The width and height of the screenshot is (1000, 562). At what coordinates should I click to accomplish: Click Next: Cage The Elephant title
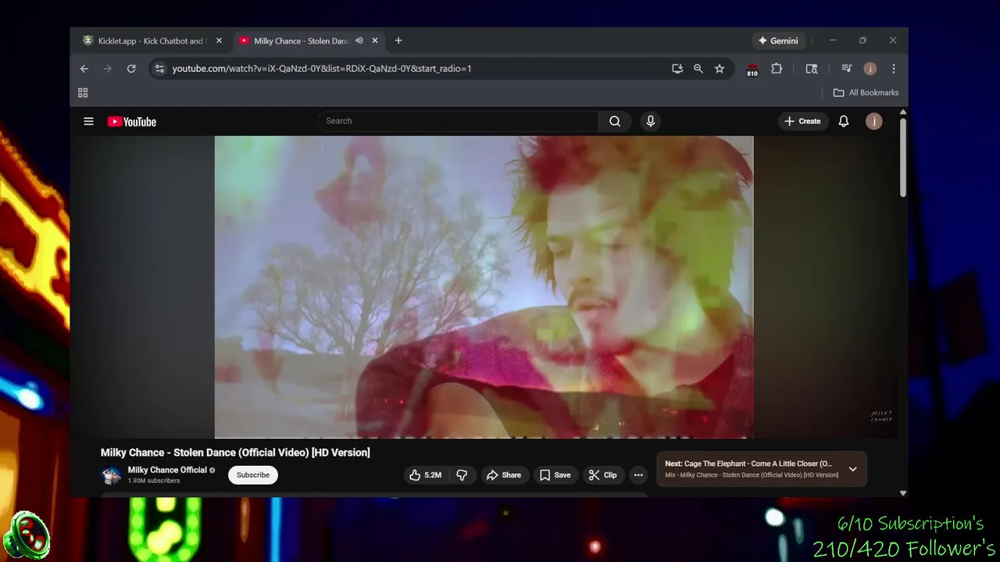point(748,464)
